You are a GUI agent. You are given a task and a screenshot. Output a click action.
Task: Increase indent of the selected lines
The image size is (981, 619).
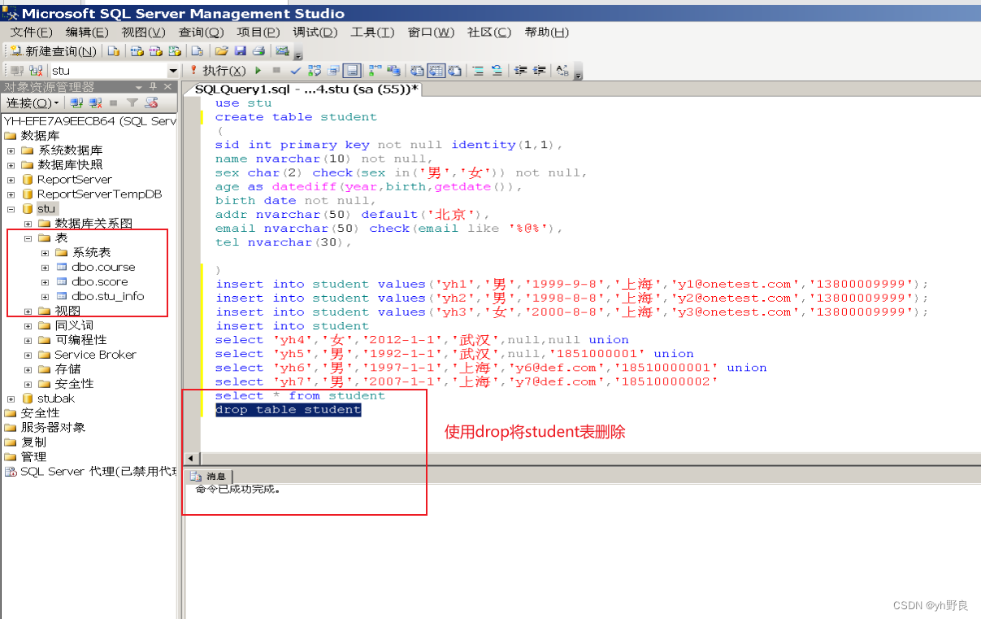point(539,71)
